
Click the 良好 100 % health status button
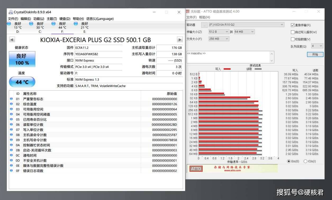pos(22,59)
